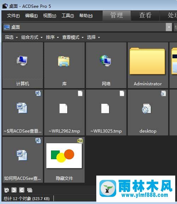177x204 pixels.
Task: Open the 视图(V) menu
Action: [x=50, y=16]
